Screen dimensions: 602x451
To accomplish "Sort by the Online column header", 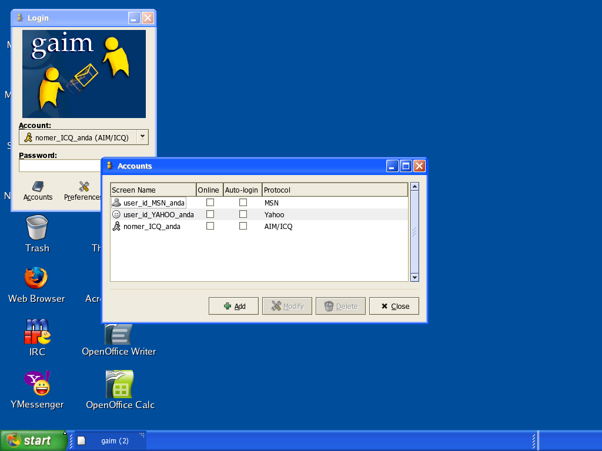I will coord(210,190).
